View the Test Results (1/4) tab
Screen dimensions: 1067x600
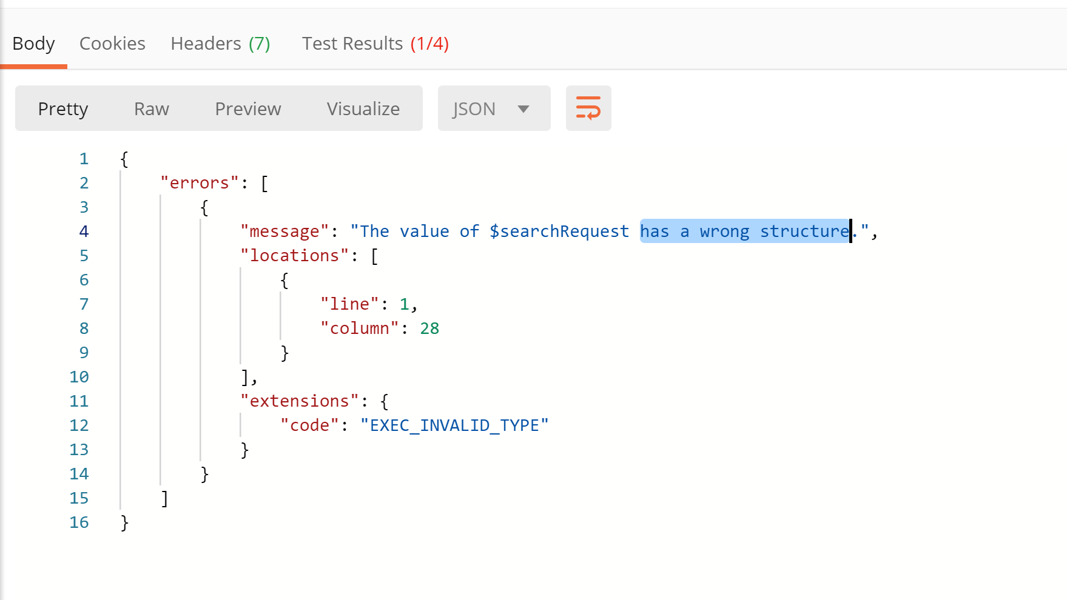tap(375, 43)
